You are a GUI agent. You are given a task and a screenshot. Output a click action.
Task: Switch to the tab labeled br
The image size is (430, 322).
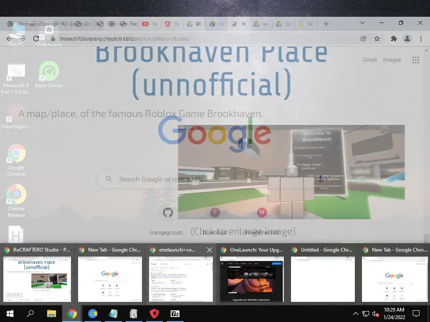click(x=261, y=24)
